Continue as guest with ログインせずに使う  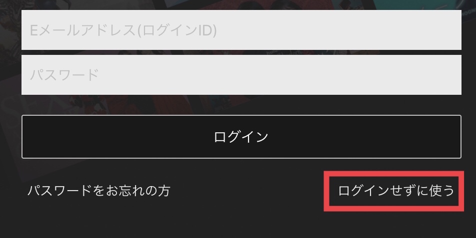point(396,191)
